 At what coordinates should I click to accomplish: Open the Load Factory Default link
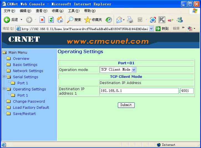click(31, 107)
